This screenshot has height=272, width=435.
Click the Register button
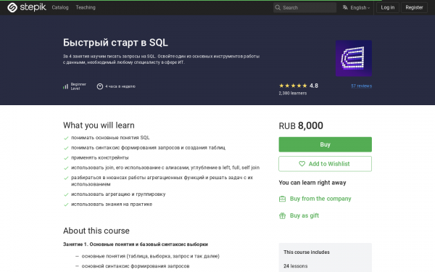(414, 7)
